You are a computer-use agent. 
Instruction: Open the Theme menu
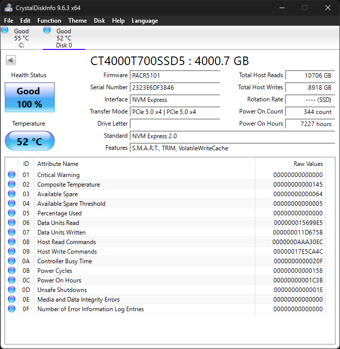78,21
